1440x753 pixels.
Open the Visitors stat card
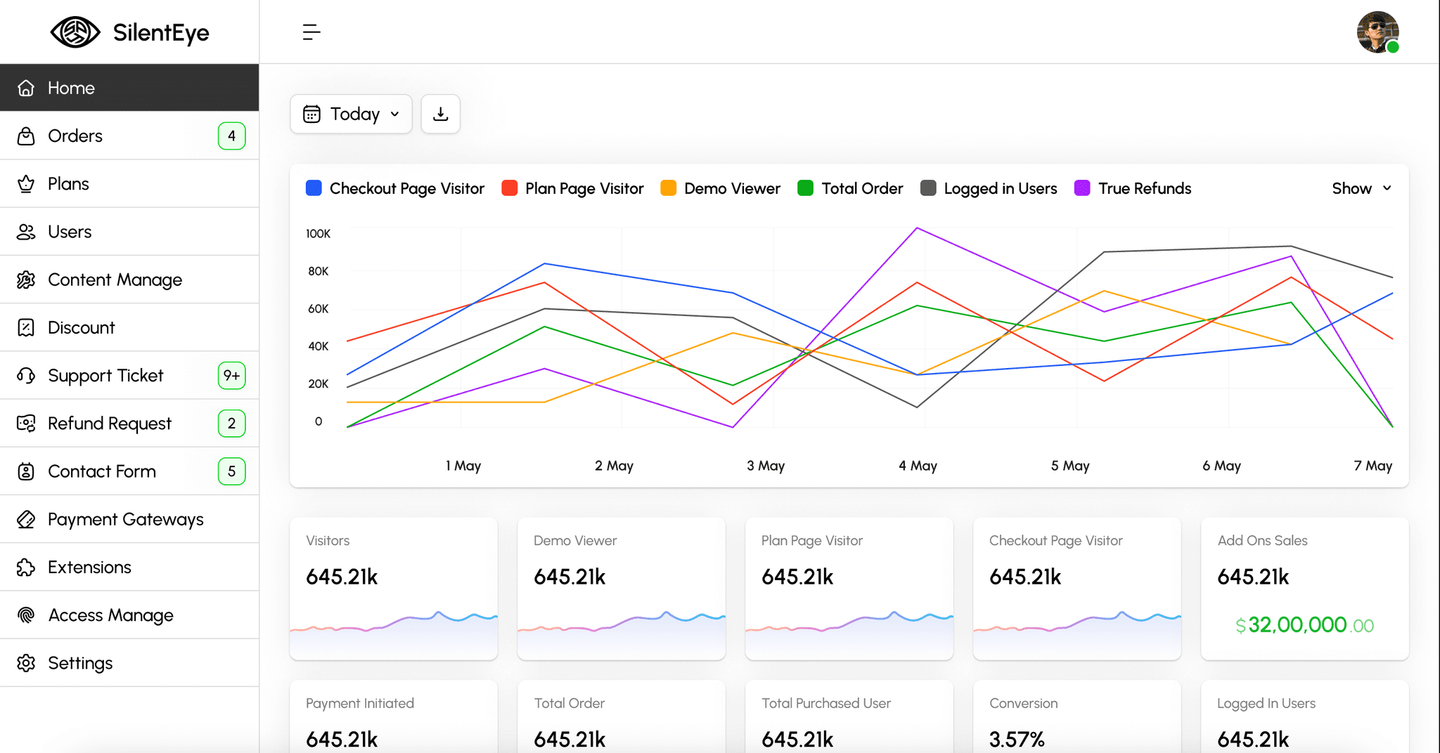click(394, 589)
